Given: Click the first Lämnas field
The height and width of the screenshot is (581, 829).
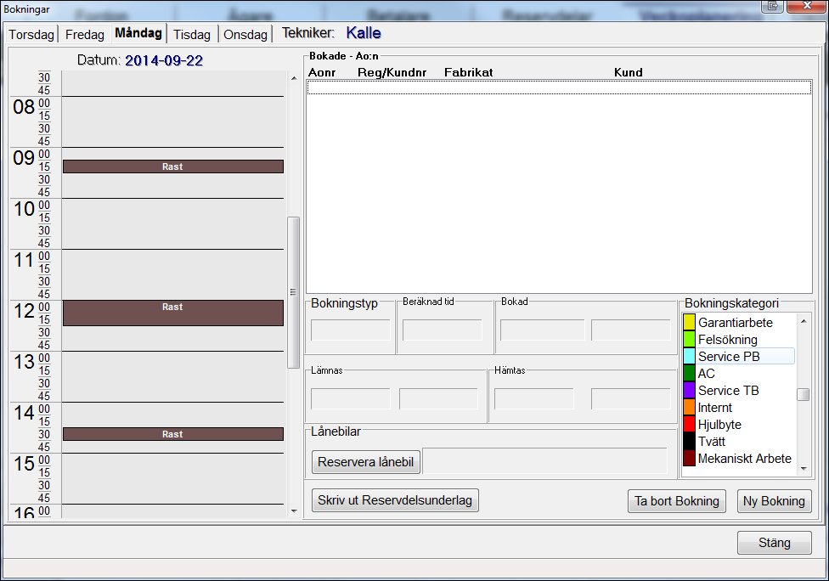Looking at the screenshot, I should 351,398.
